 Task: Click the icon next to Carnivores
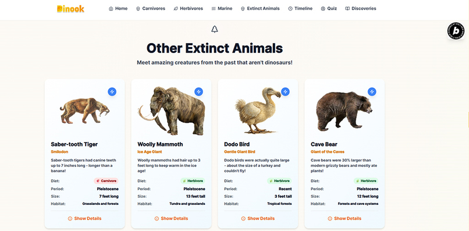(138, 9)
